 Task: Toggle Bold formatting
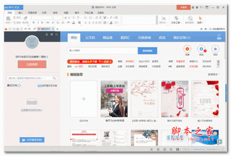[33, 23]
